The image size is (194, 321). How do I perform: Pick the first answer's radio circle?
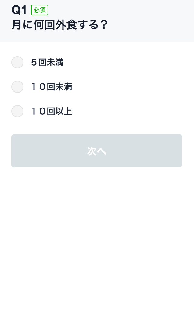[17, 62]
